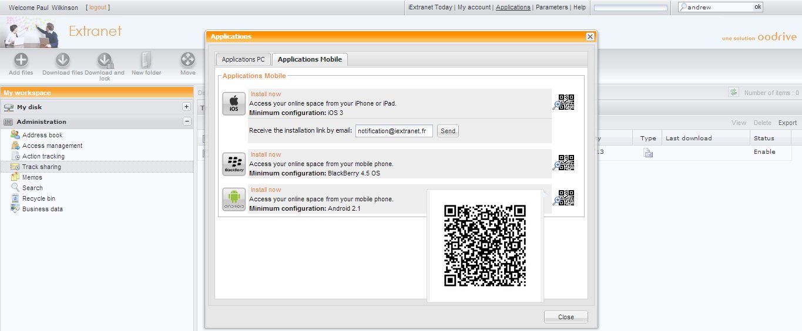Click the Android app icon
Image resolution: width=802 pixels, height=331 pixels.
[234, 199]
